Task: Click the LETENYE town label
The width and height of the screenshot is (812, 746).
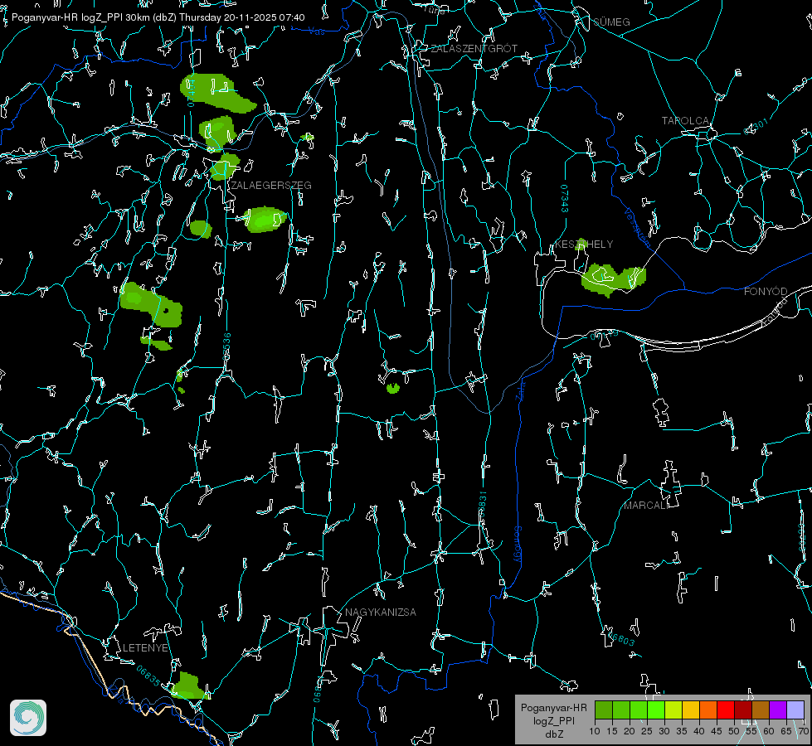Action: 145,647
